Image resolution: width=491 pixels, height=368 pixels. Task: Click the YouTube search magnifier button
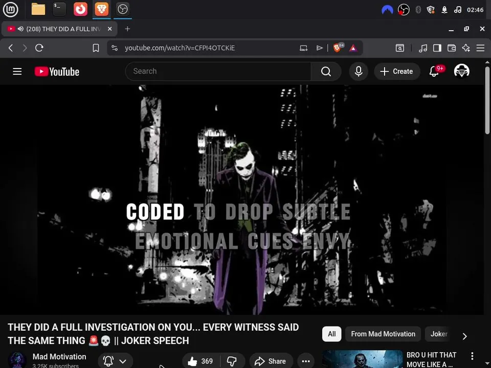click(x=326, y=72)
